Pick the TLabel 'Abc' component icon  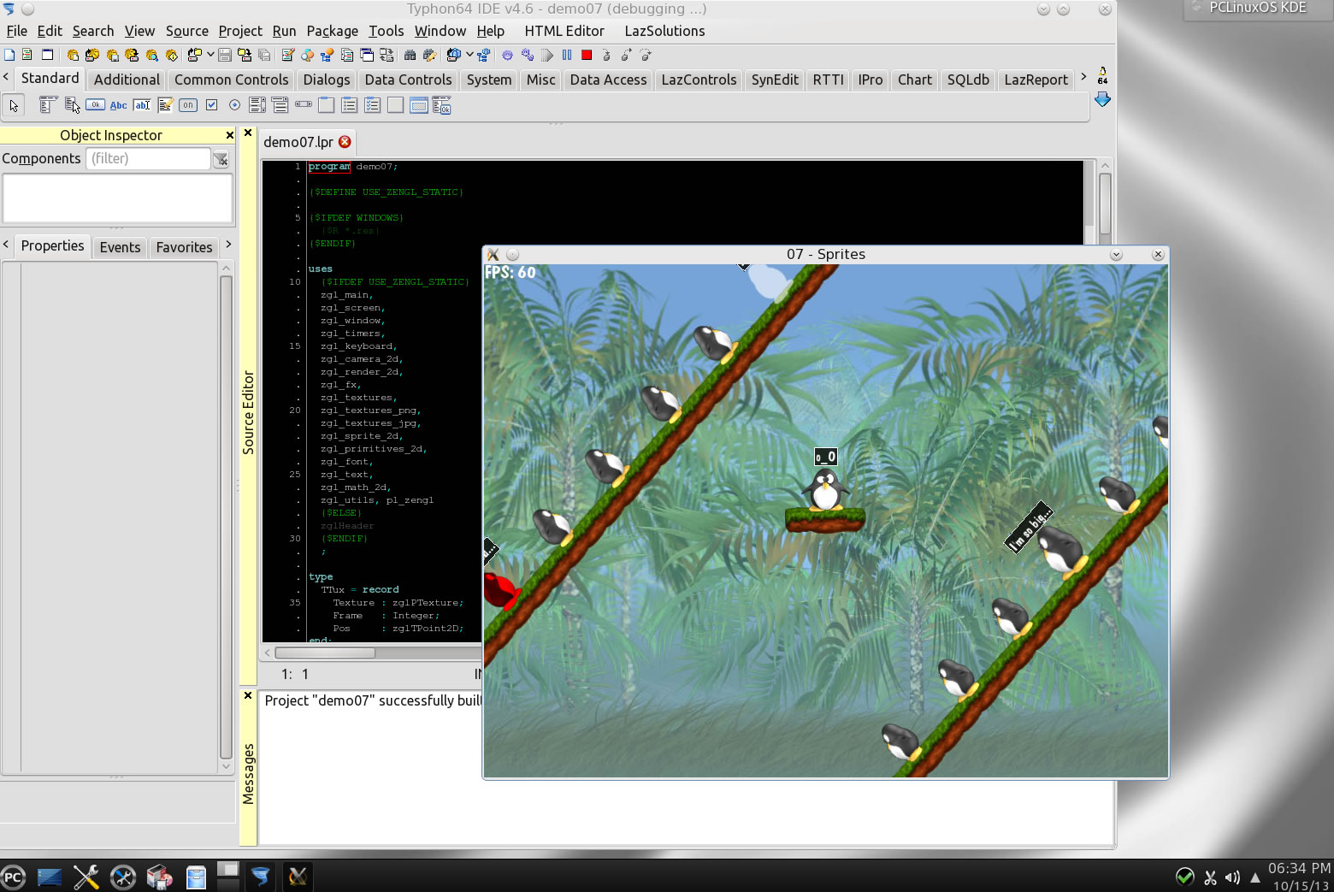[x=118, y=105]
